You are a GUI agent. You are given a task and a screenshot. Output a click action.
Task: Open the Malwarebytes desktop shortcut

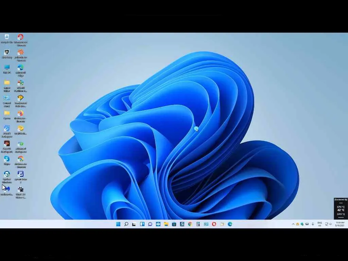(x=7, y=191)
